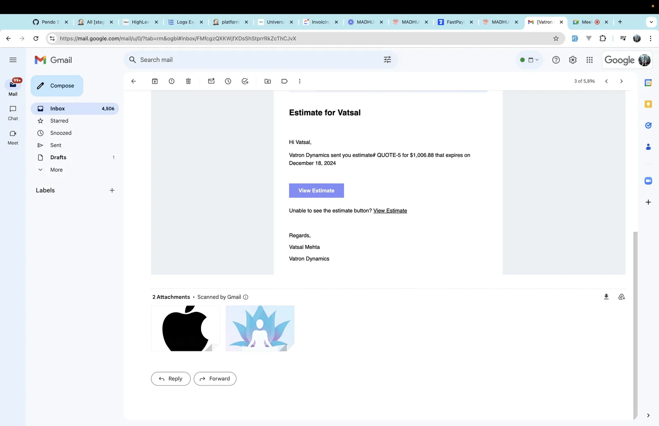
Task: Open Contacts side panel
Action: (x=648, y=147)
